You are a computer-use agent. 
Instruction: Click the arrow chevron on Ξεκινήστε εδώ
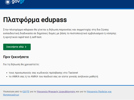tap(26, 47)
